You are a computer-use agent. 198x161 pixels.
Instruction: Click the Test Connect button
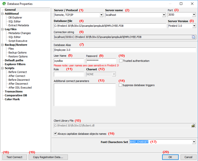coord(15,157)
